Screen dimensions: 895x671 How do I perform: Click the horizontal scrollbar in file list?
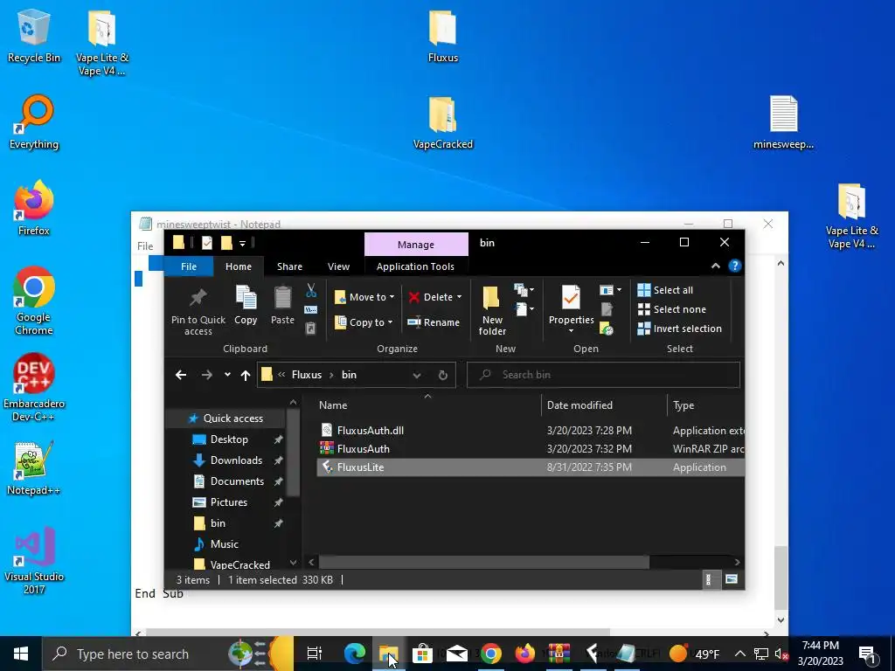pyautogui.click(x=484, y=562)
